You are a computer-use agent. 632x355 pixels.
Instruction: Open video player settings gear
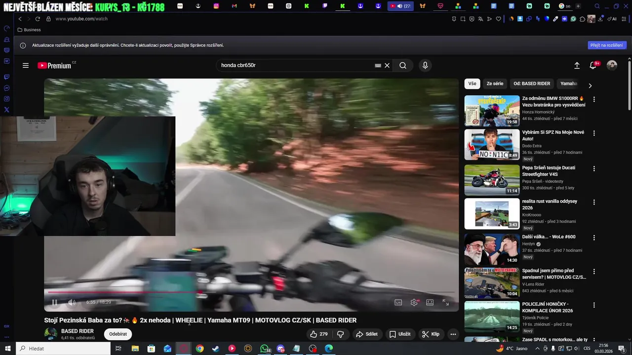click(414, 302)
